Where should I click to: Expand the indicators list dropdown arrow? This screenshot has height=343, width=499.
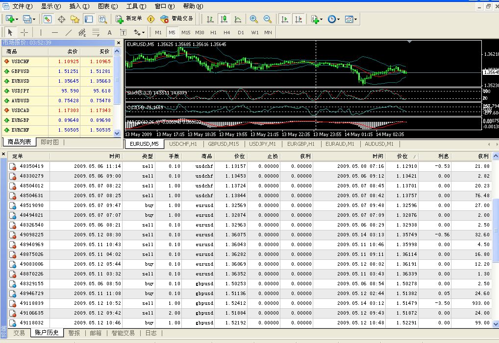[322, 20]
